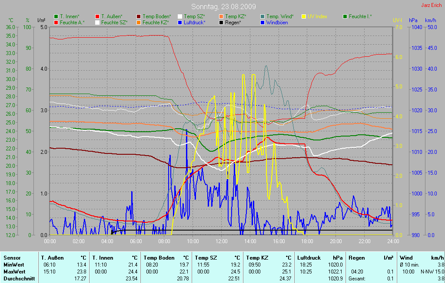Click the N-NW 15.0 wind gust value
This screenshot has height=283, width=445.
click(x=432, y=272)
